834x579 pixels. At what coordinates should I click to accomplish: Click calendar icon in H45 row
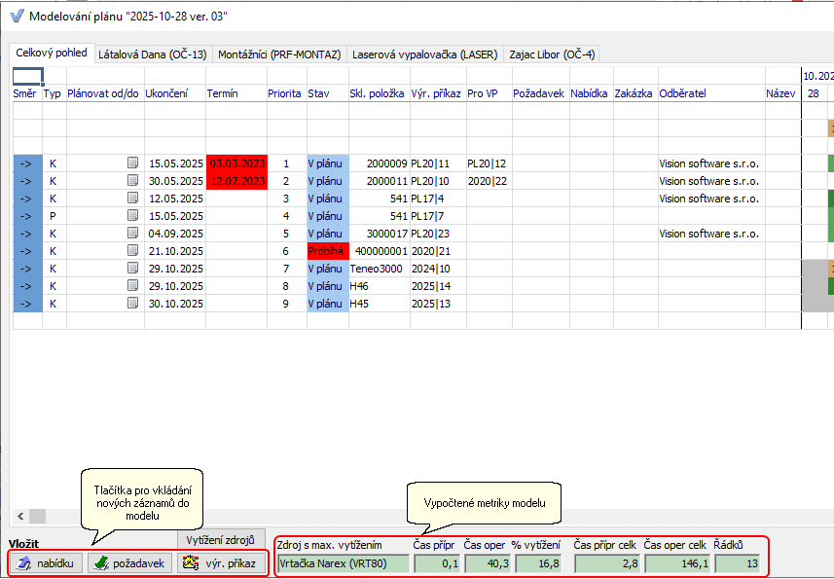click(133, 304)
